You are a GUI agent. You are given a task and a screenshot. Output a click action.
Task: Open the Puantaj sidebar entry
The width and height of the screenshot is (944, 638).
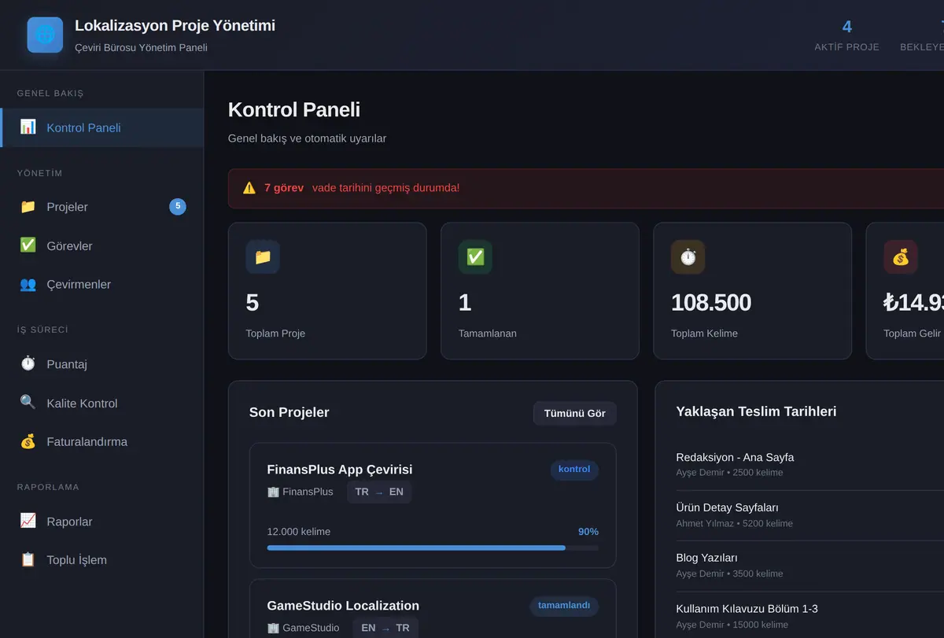102,364
